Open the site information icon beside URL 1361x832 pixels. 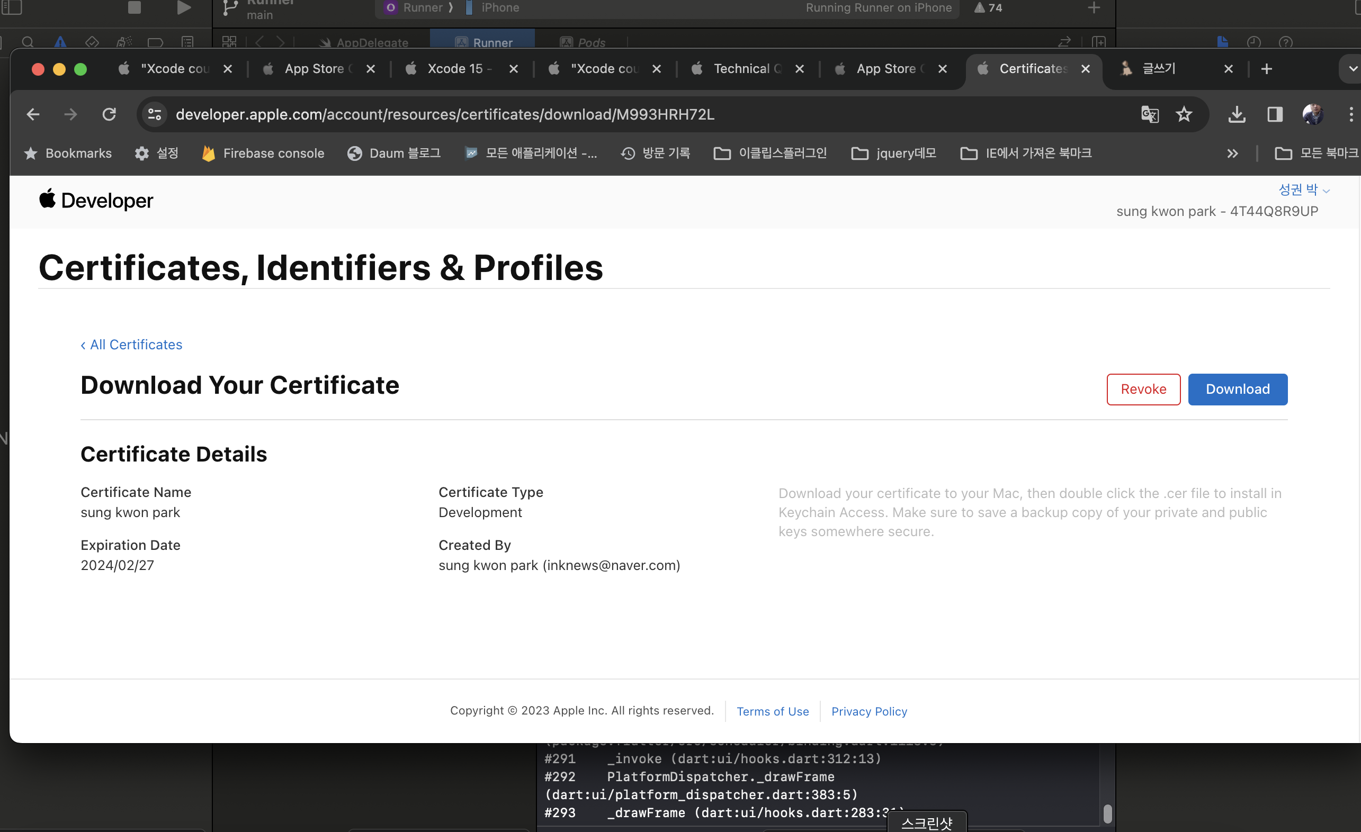click(x=155, y=114)
